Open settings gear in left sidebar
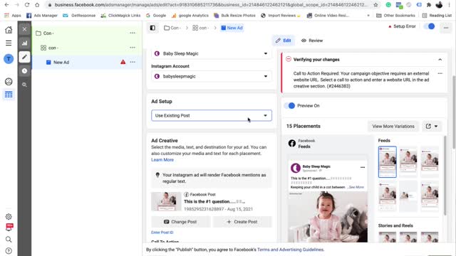This screenshot has width=456, height=256. (9, 216)
